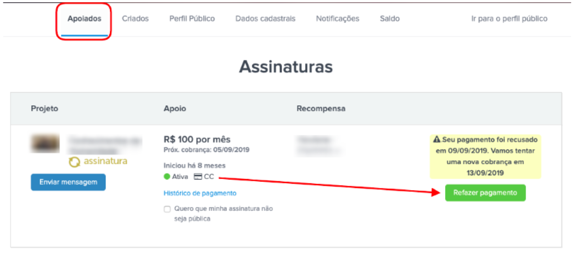Open the Criados tab
The image size is (574, 255).
pyautogui.click(x=136, y=19)
